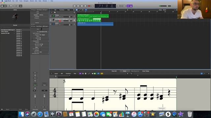The height and width of the screenshot is (118, 211).
Task: Adjust the master volume slider in the toolbar
Action: pyautogui.click(x=165, y=6)
